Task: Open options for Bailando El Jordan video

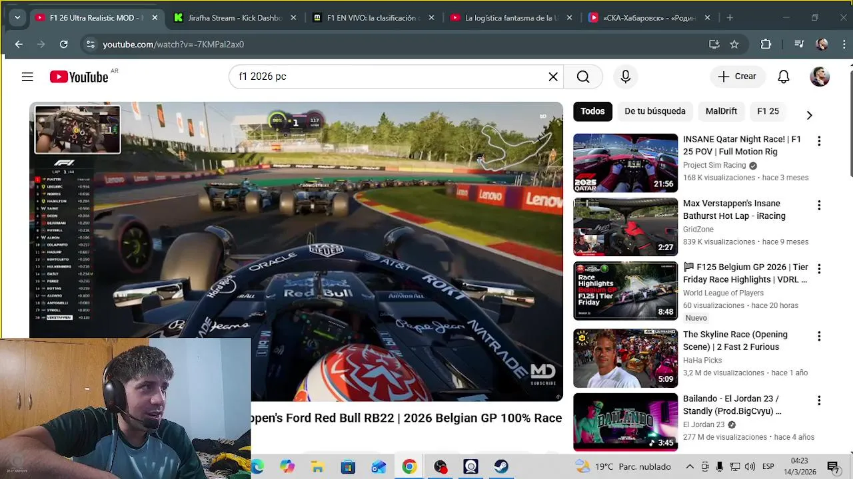Action: pos(819,400)
